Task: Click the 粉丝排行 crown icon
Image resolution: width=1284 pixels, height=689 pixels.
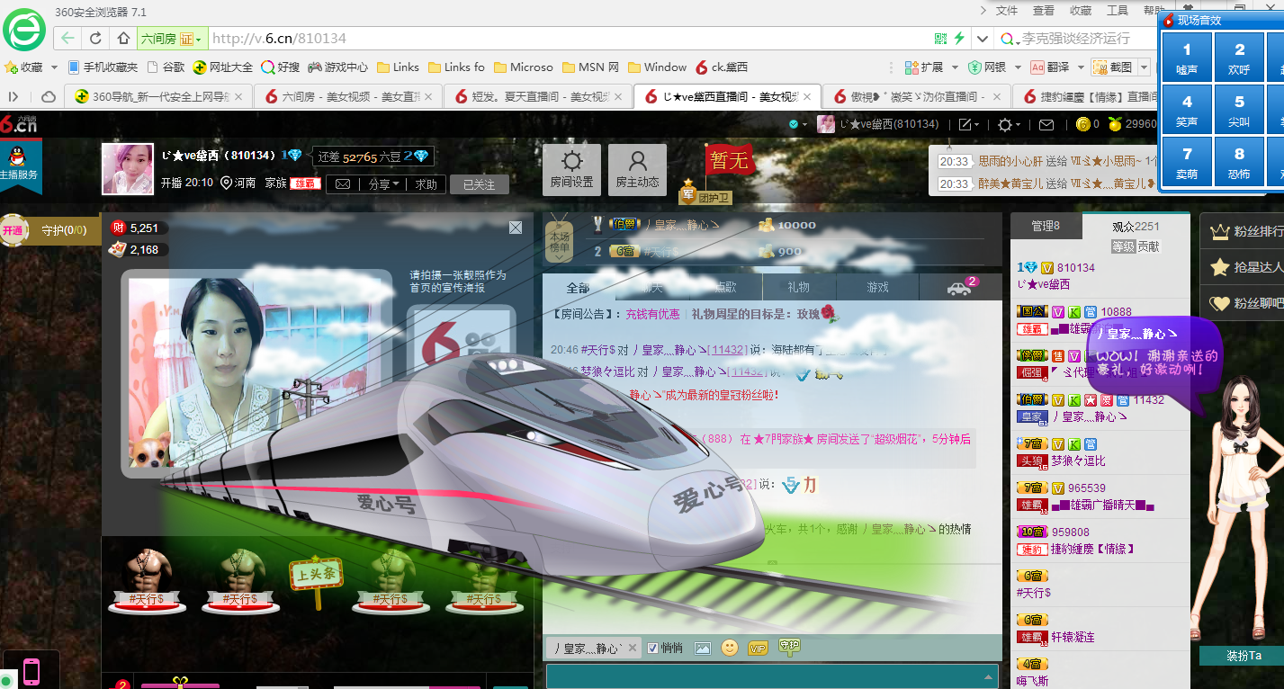Action: [x=1220, y=232]
